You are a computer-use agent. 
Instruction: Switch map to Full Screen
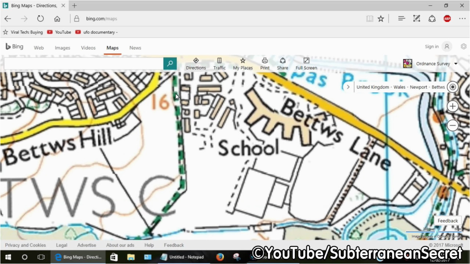coord(306,63)
